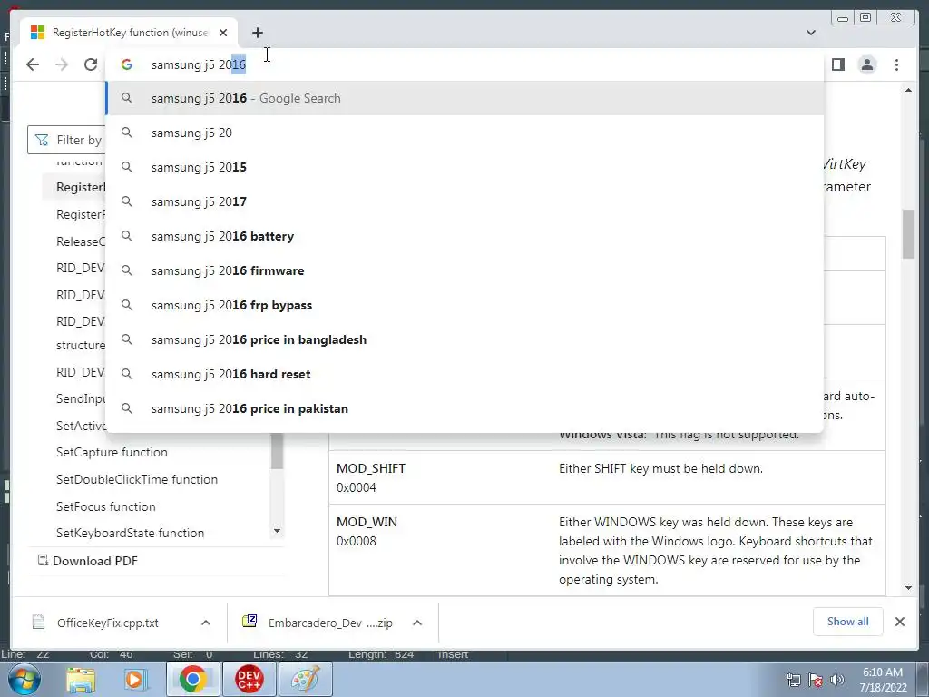This screenshot has height=697, width=929.
Task: Click the Chrome taskbar icon
Action: 193,679
